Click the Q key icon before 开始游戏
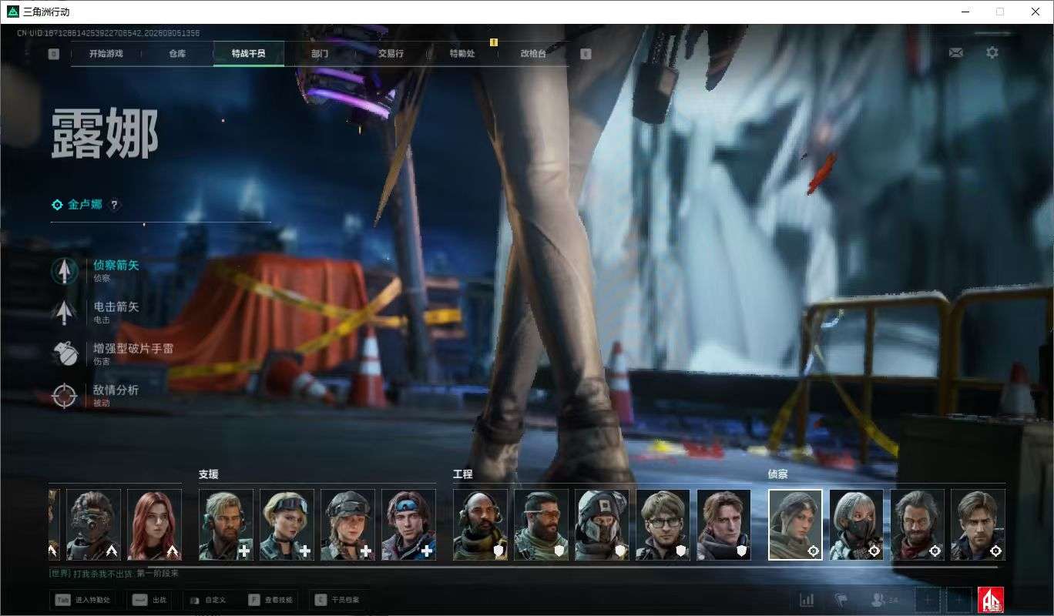 tap(53, 54)
